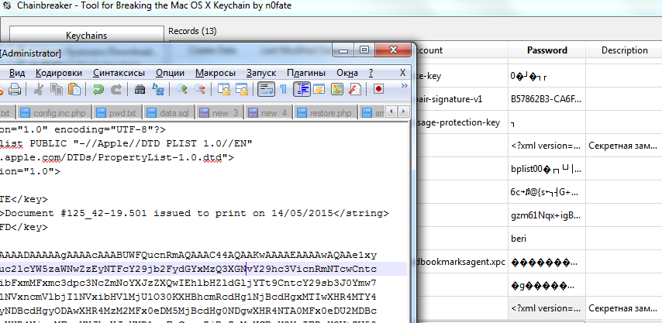
Task: Open the Вид menu
Action: coord(17,73)
